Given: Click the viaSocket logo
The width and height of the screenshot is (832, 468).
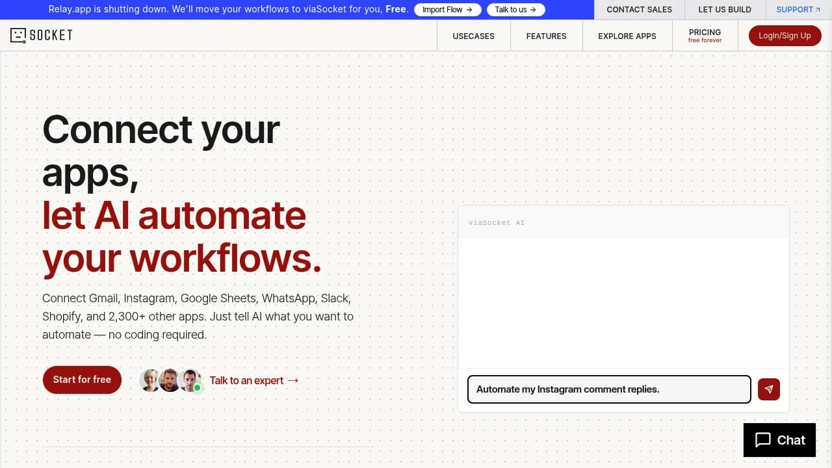Looking at the screenshot, I should pyautogui.click(x=42, y=35).
